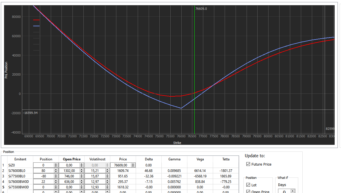Click the Price column header
The width and height of the screenshot is (341, 193).
click(x=123, y=159)
